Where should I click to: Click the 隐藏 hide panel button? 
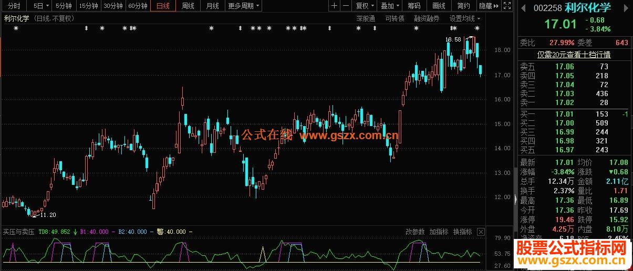pos(489,6)
